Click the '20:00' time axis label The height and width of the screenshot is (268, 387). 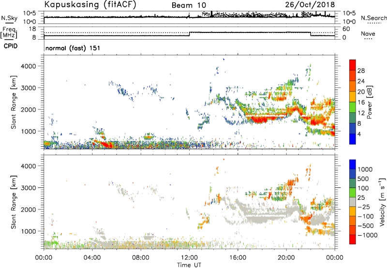pyautogui.click(x=286, y=258)
